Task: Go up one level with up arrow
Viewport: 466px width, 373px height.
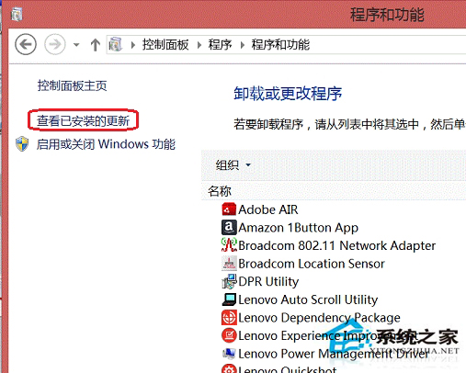Action: click(96, 45)
